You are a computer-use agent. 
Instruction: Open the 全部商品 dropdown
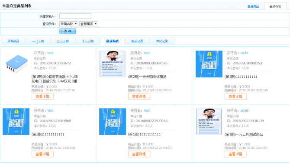(89, 24)
